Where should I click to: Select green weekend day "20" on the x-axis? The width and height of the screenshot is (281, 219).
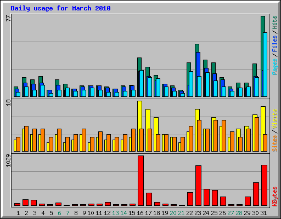(173, 213)
